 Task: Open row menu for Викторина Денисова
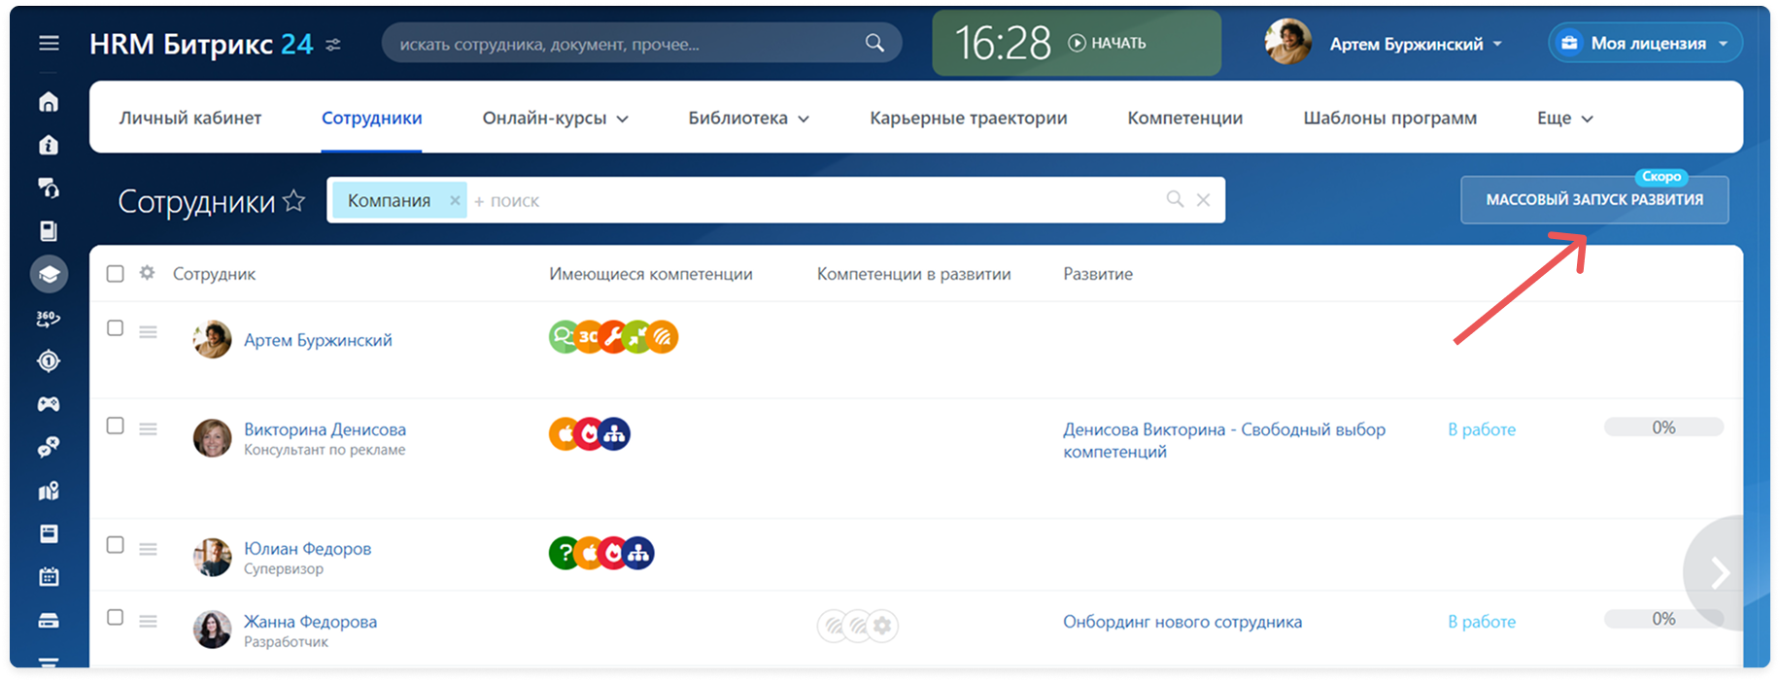(x=148, y=428)
